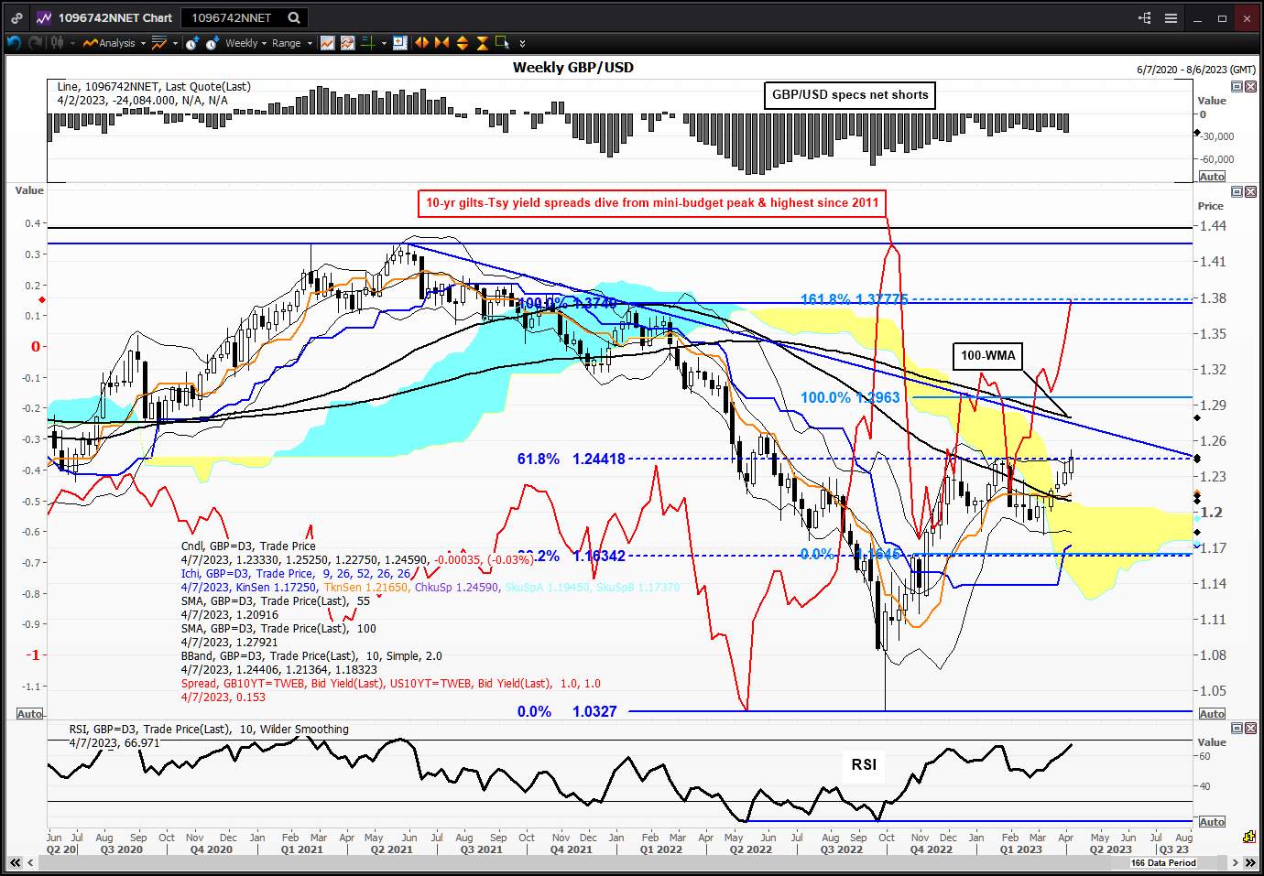Maximize the net shorts top panel
The width and height of the screenshot is (1264, 876).
1237,86
